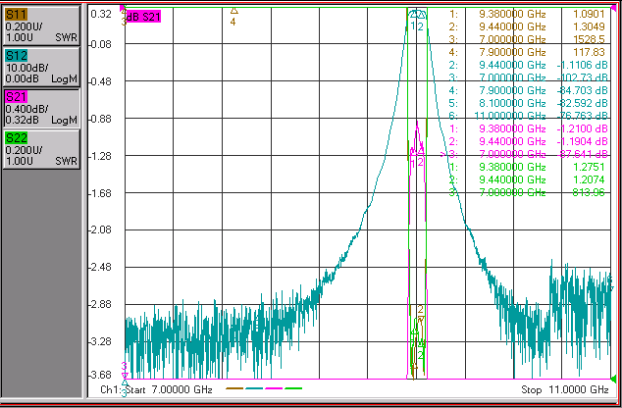The height and width of the screenshot is (408, 622).
Task: Select marker readout value 1.3049
Action: (x=589, y=26)
